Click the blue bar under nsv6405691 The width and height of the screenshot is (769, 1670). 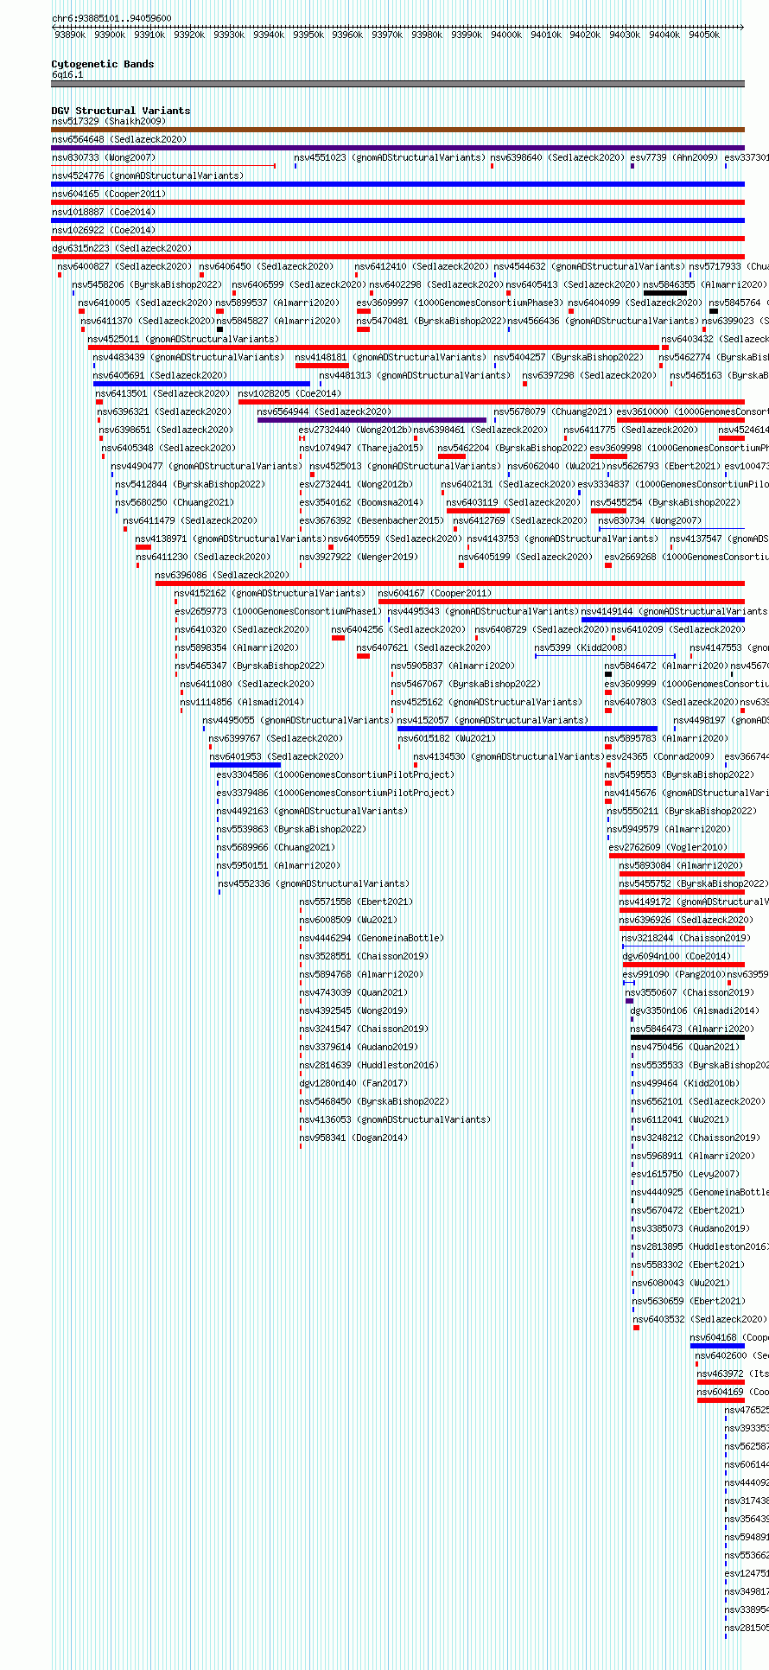point(201,384)
